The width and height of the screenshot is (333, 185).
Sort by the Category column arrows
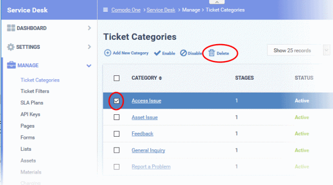[x=160, y=78]
